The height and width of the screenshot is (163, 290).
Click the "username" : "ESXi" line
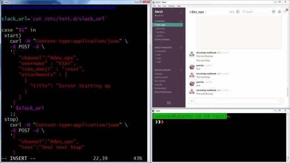[47, 63]
